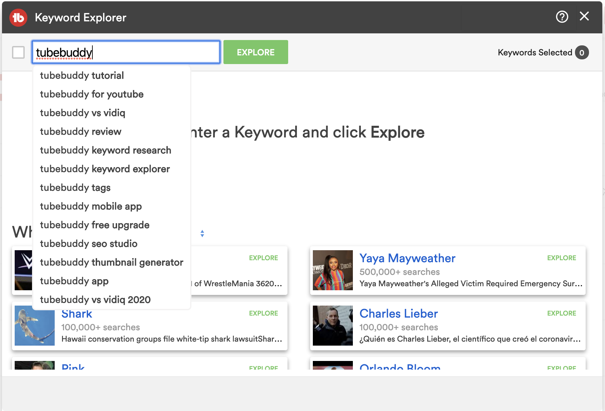Choose the 'tubebuddy mobile app' suggestion
Image resolution: width=605 pixels, height=411 pixels.
click(x=112, y=206)
